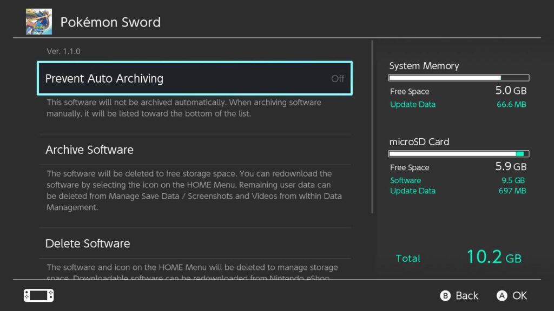
Task: Click the microSD Card usage bar
Action: 459,154
